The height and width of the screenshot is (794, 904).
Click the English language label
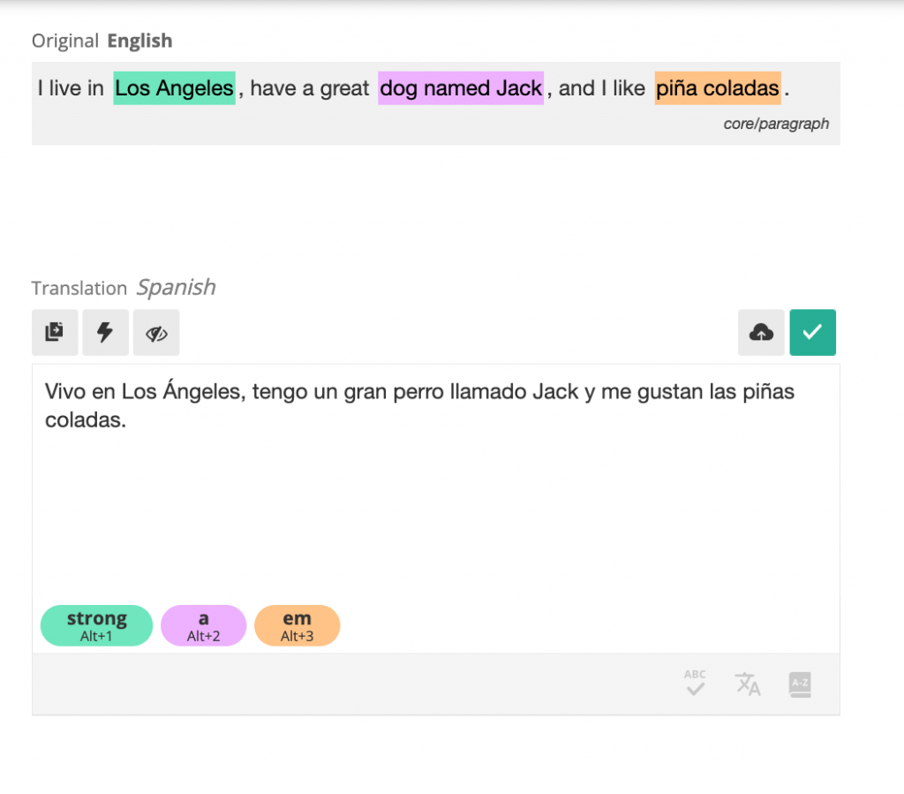point(139,41)
